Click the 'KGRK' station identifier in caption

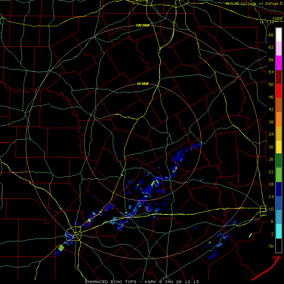pyautogui.click(x=151, y=282)
